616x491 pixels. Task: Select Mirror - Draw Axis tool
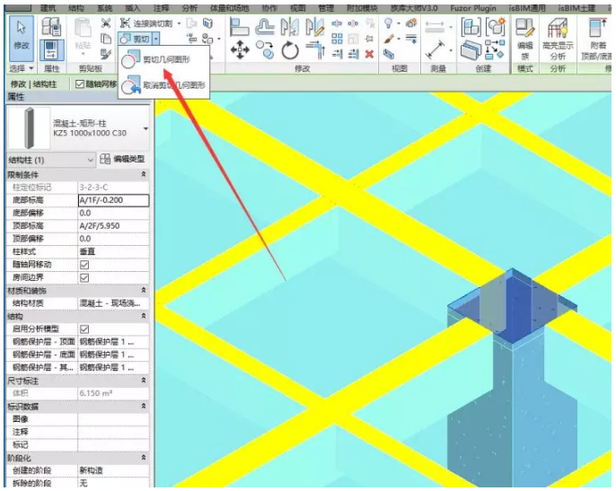(315, 27)
